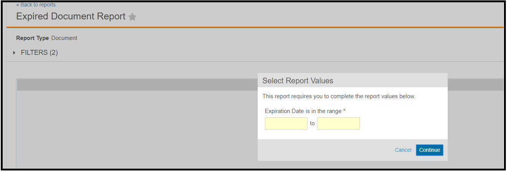507x172 pixels.
Task: Click the gray results table header bar
Action: point(137,85)
